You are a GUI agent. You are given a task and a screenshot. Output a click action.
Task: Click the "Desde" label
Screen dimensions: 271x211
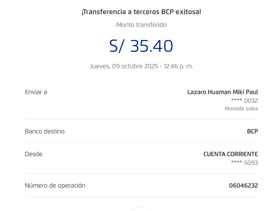point(33,154)
